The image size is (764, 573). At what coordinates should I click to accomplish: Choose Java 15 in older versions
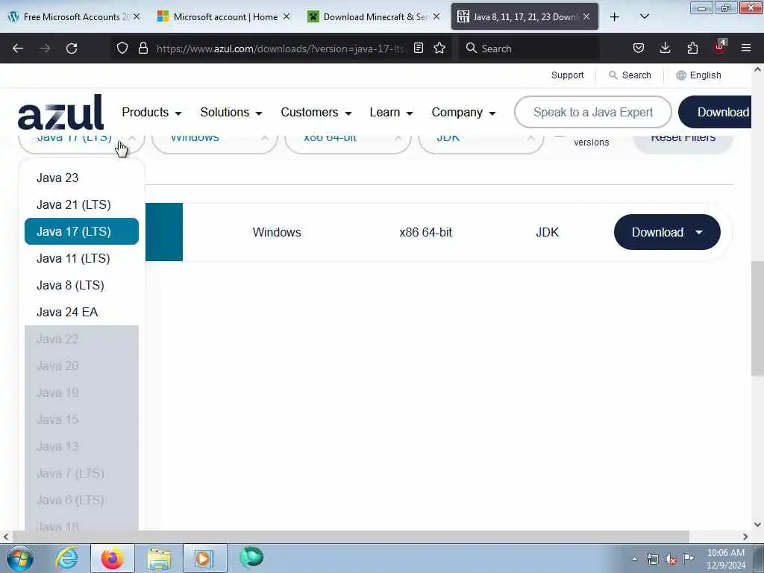pos(81,419)
